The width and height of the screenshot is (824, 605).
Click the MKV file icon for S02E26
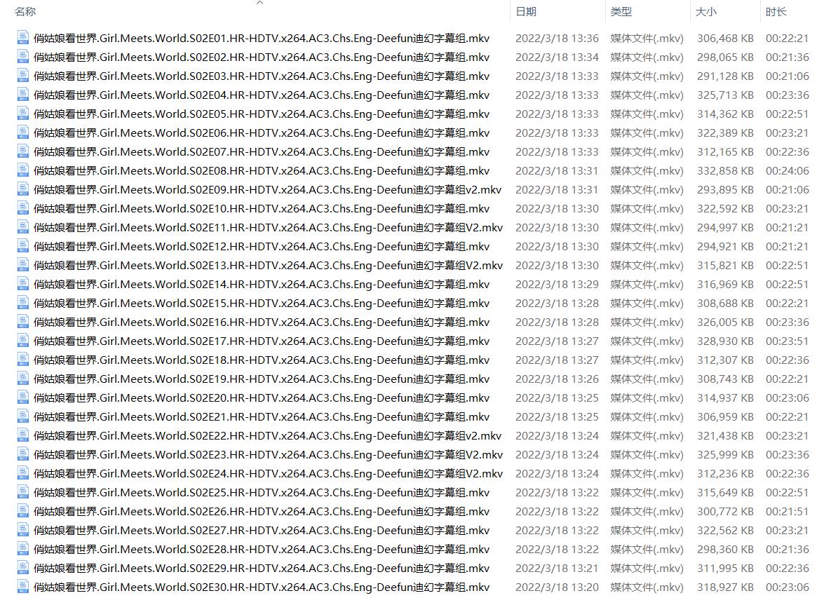(x=23, y=512)
